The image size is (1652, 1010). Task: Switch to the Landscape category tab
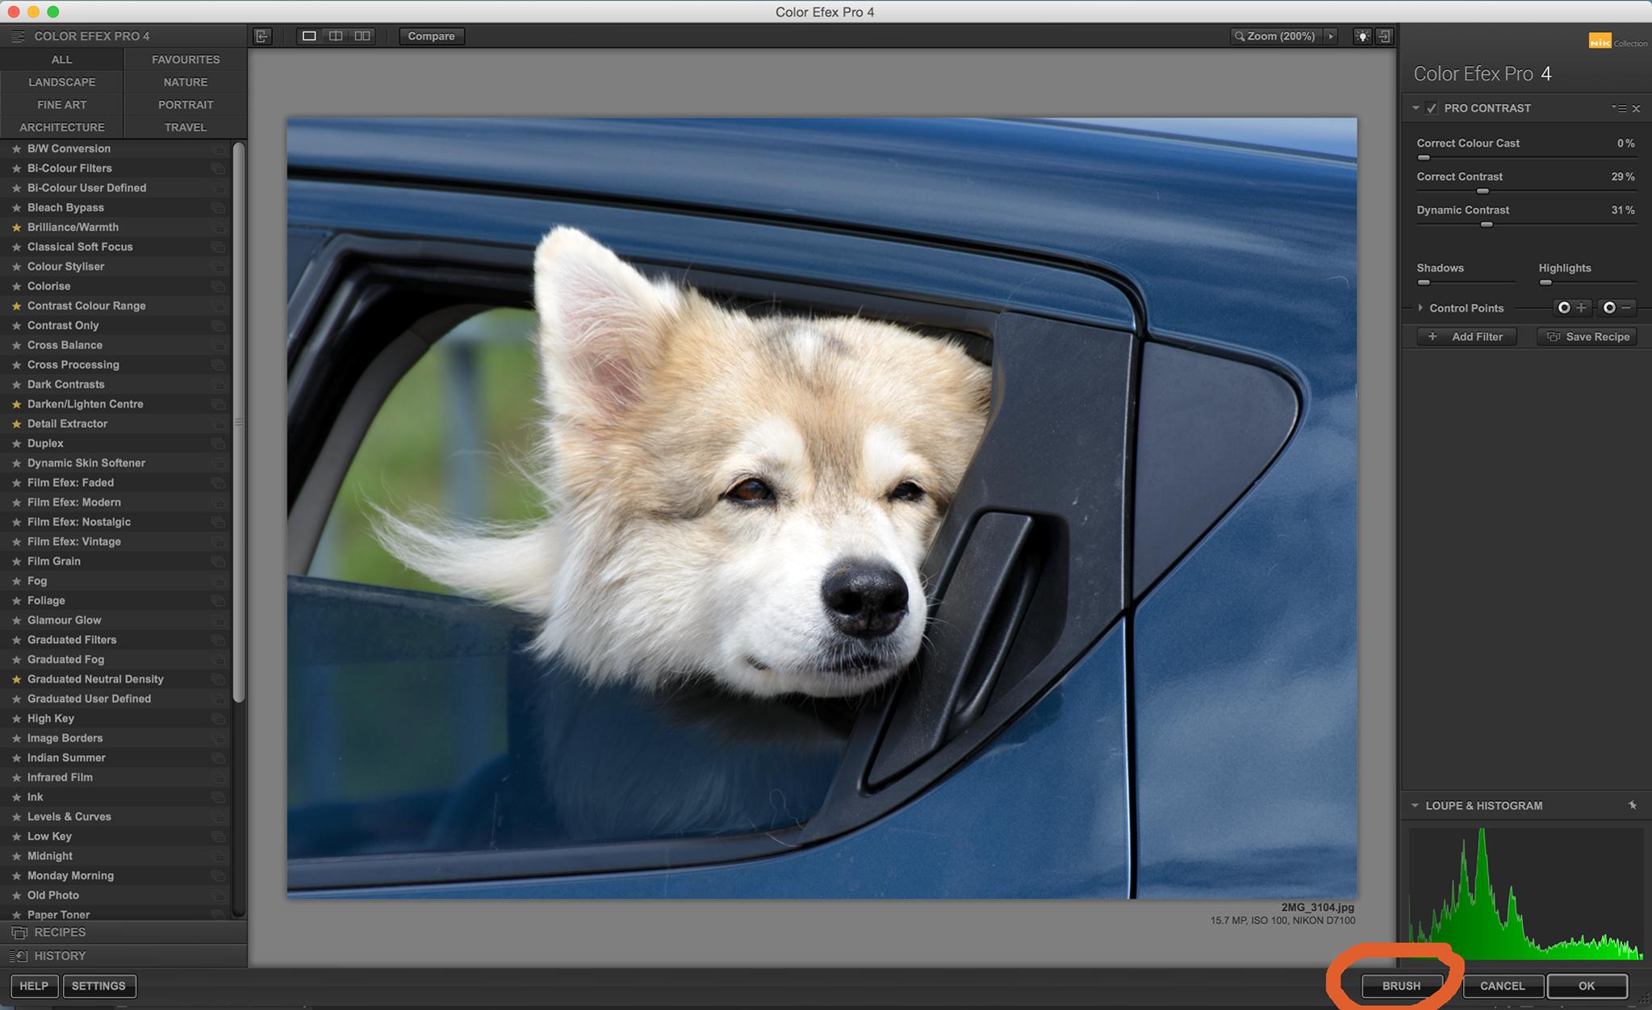coord(62,82)
